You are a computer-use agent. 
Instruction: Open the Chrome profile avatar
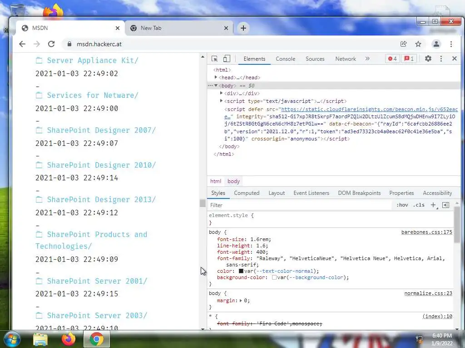point(436,44)
